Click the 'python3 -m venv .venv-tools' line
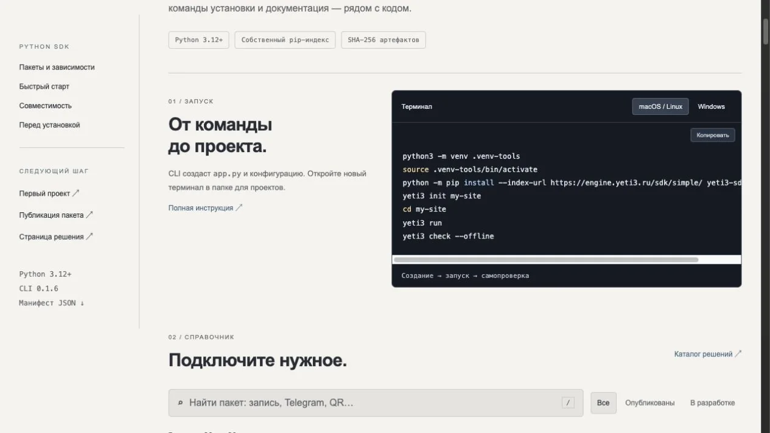Image resolution: width=770 pixels, height=433 pixels. click(x=461, y=156)
